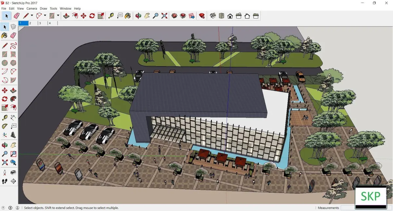
Task: Select the Look Around eye tool
Action: (x=13, y=172)
